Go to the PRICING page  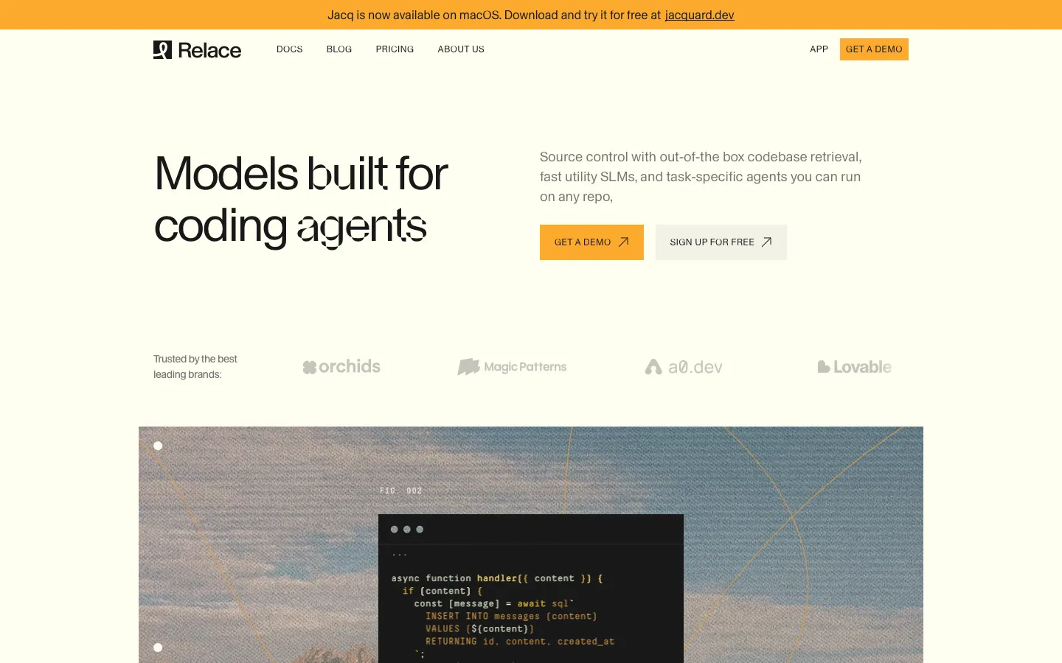pyautogui.click(x=395, y=49)
